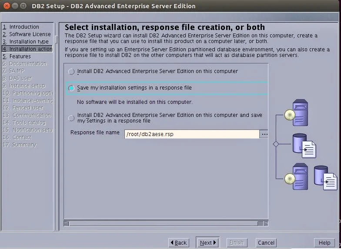Click right arrow of horizontal scrollbar

pos(265,223)
